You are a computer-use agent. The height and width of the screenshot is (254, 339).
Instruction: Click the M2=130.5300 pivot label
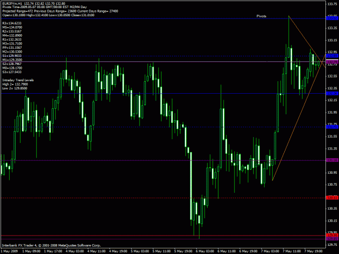12,52
